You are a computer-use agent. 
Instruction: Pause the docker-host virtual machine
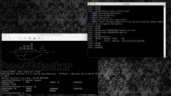point(5,38)
